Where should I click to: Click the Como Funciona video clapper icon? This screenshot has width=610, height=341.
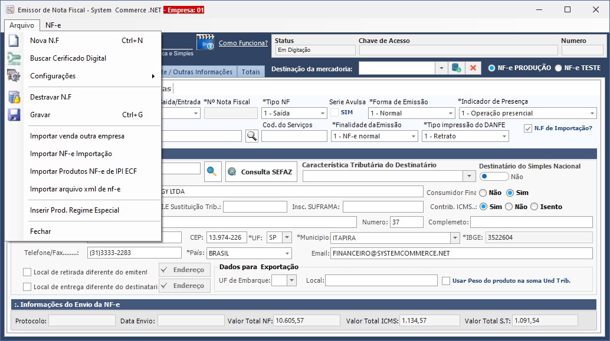pyautogui.click(x=205, y=43)
